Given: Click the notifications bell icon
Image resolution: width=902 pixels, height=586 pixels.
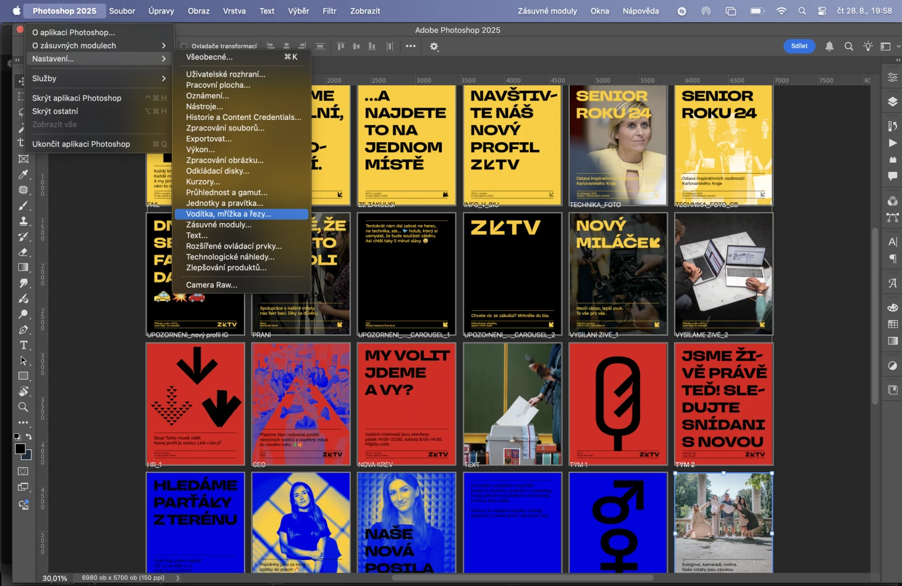Looking at the screenshot, I should pos(829,46).
